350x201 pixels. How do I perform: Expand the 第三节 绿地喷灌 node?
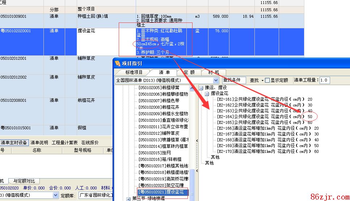128,198
